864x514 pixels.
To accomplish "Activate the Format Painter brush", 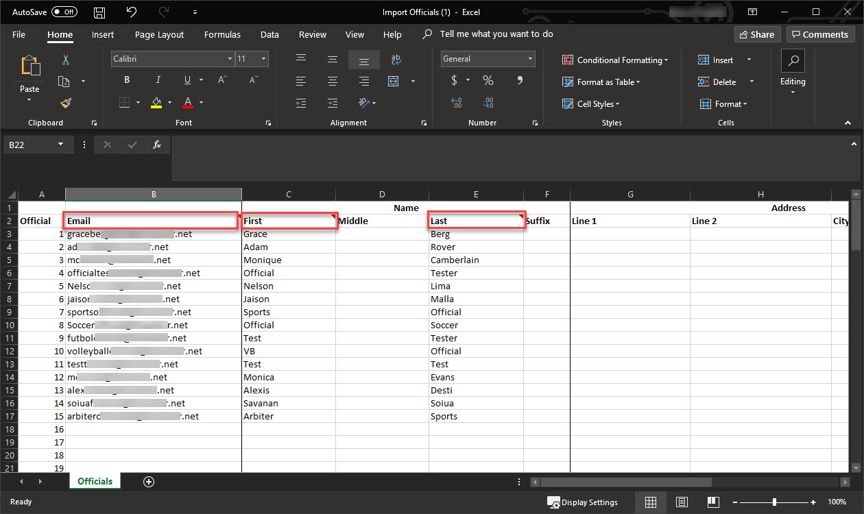I will pyautogui.click(x=66, y=103).
